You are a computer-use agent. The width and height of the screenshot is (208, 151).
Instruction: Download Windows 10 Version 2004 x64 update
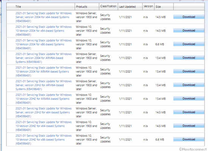click(189, 30)
